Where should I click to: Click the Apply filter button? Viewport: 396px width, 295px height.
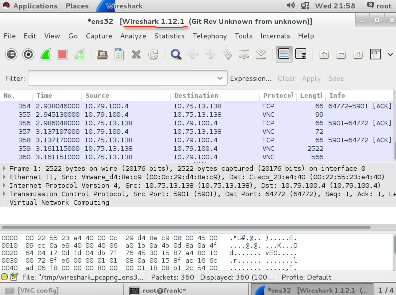[x=312, y=79]
